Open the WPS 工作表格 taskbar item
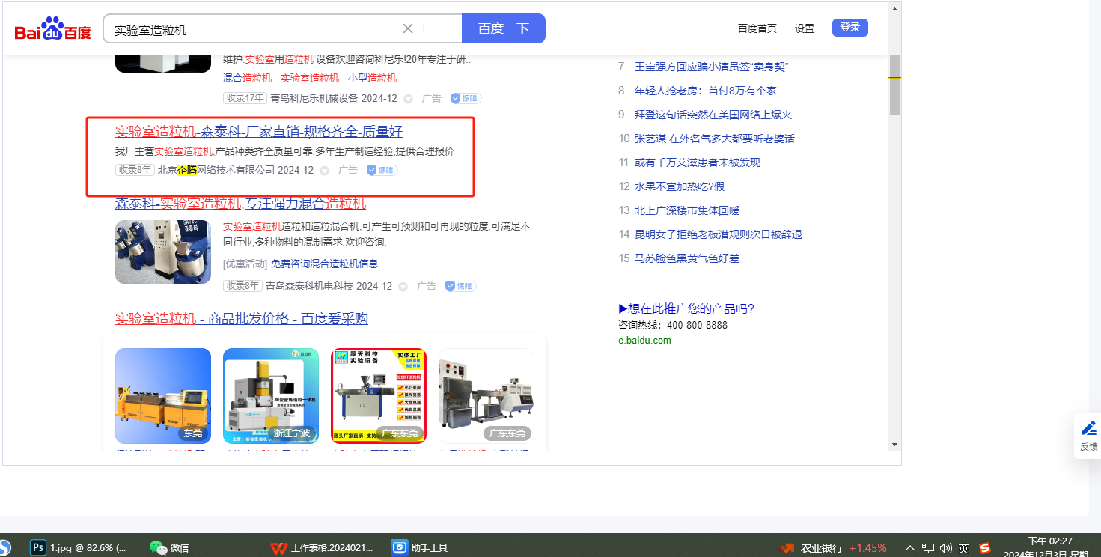 (322, 547)
